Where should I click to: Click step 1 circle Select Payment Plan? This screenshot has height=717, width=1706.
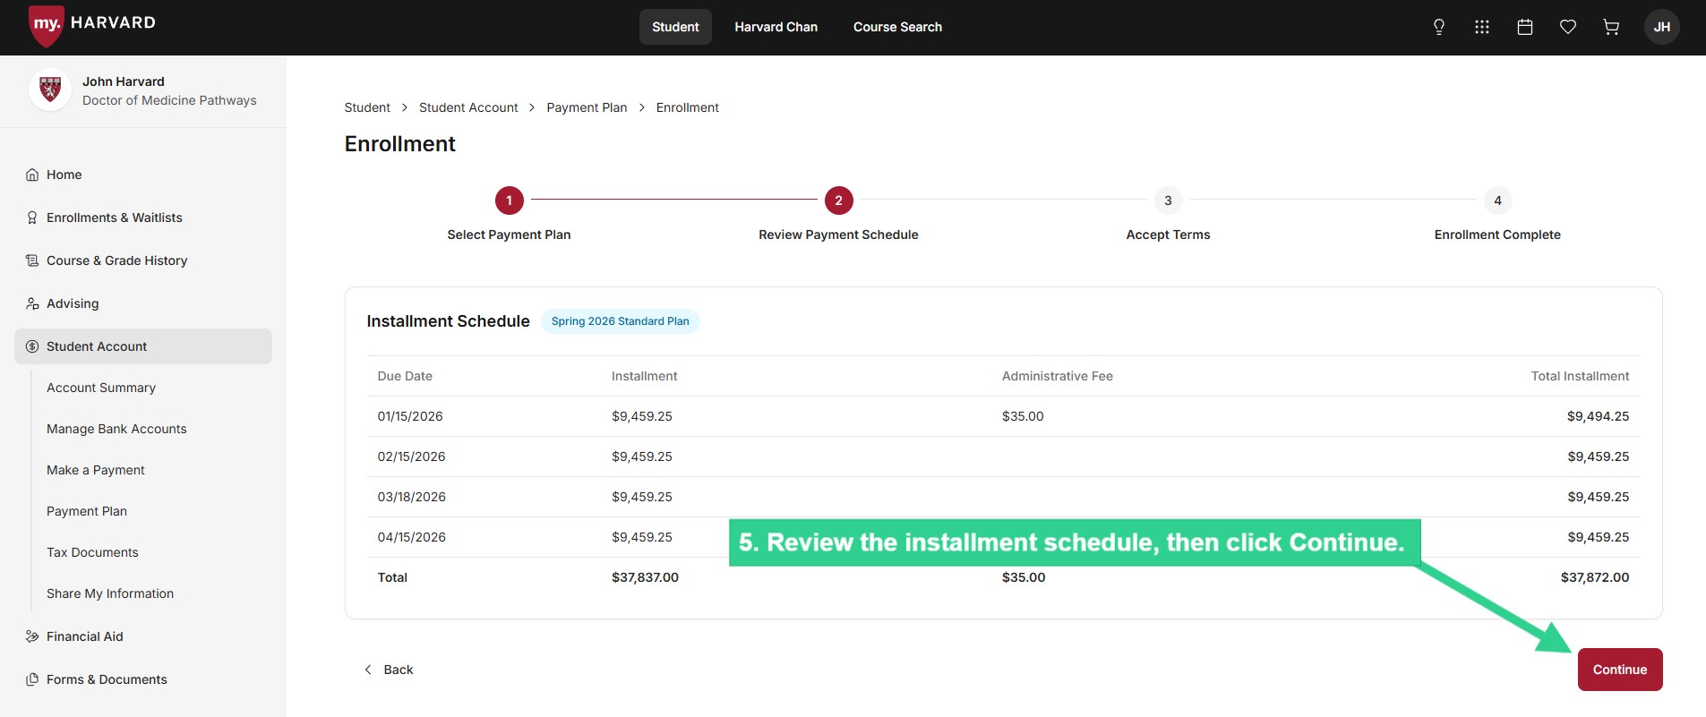[x=509, y=201]
